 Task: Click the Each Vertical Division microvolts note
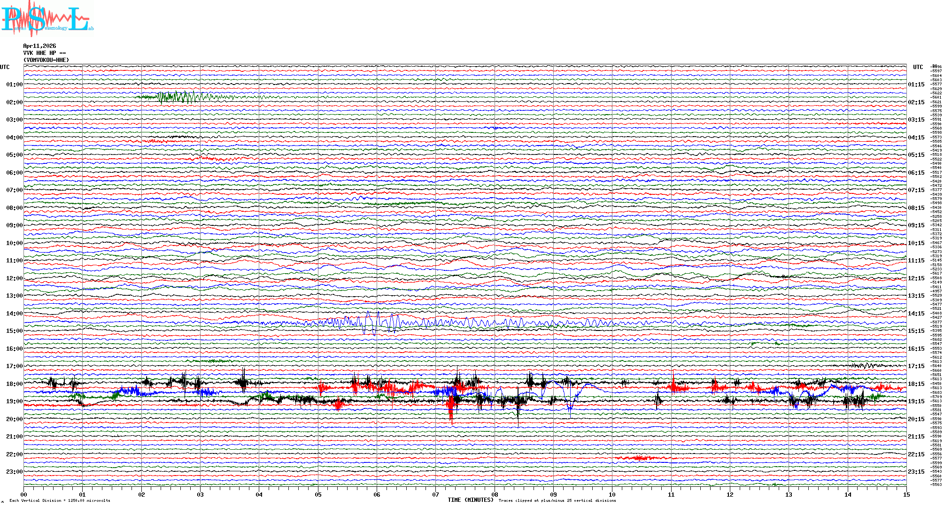coord(60,500)
